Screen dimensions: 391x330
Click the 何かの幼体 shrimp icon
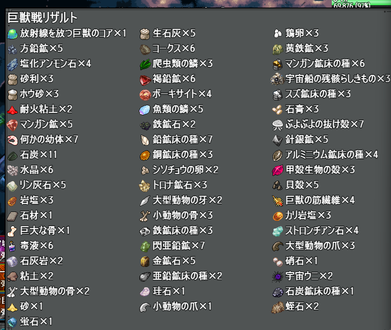click(x=12, y=140)
